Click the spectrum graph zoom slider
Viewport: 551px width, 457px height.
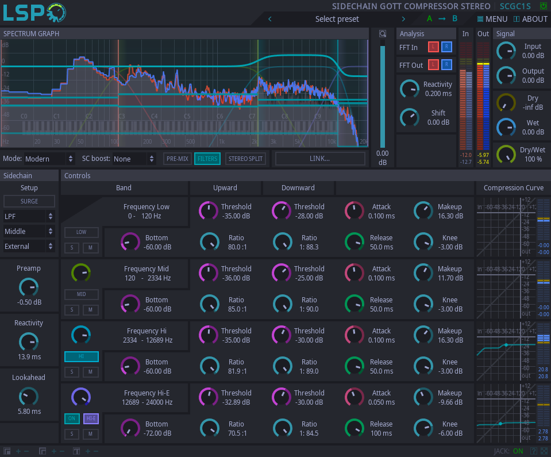click(x=383, y=93)
